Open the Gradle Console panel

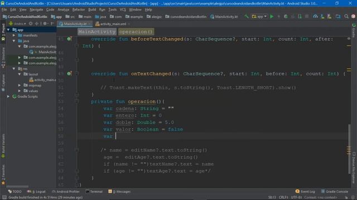[334, 192]
